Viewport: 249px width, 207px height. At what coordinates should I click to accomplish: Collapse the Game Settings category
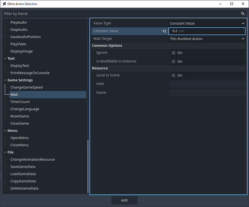click(x=5, y=80)
